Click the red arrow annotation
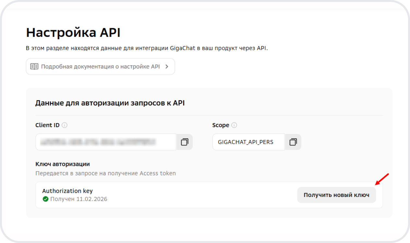Screen dimensions: 410x243 coord(382,179)
